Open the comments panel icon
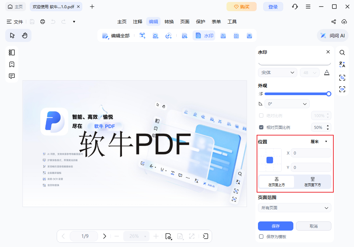This screenshot has width=354, height=247. click(12, 76)
